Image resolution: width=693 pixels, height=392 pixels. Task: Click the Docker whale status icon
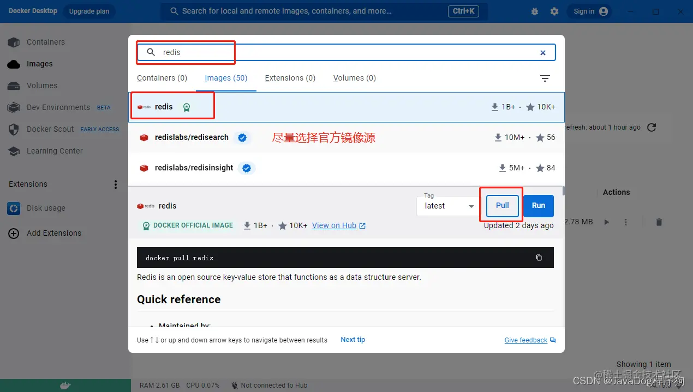coord(65,385)
